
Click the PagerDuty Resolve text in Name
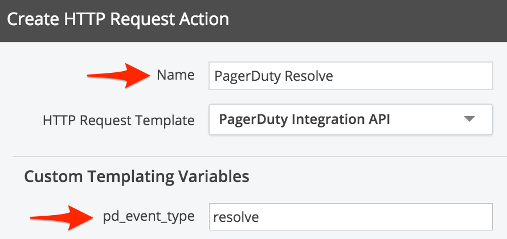click(273, 76)
